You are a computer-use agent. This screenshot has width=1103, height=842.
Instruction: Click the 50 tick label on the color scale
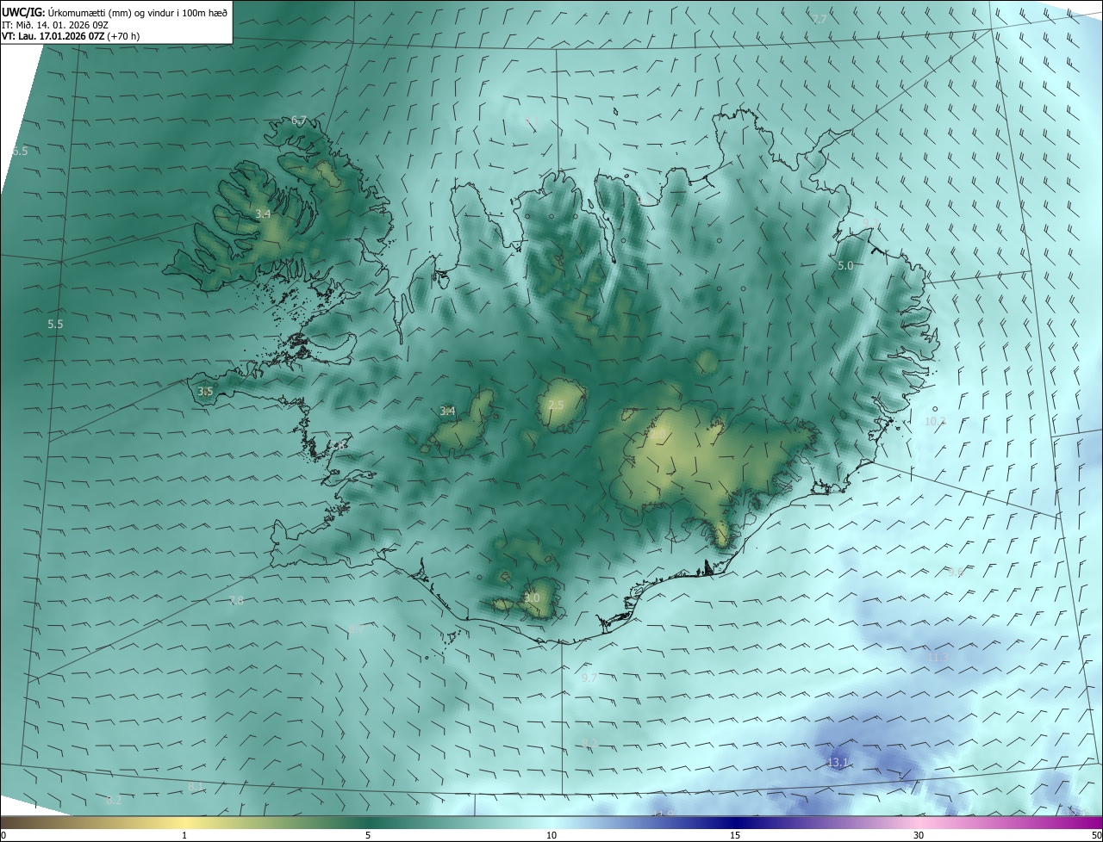[x=1096, y=835]
